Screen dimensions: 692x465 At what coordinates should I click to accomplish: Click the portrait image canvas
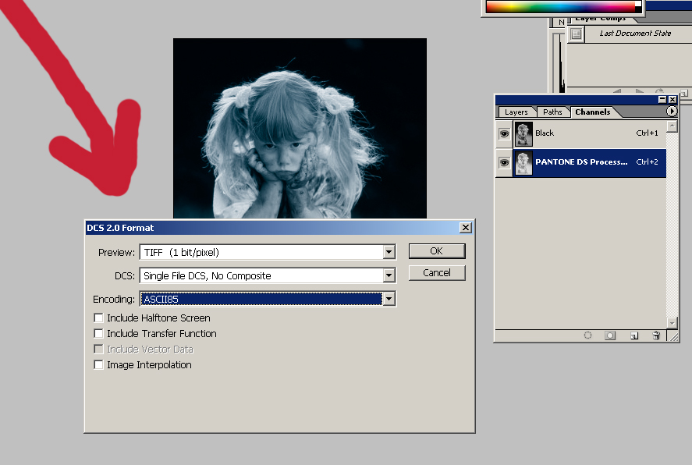(x=300, y=128)
